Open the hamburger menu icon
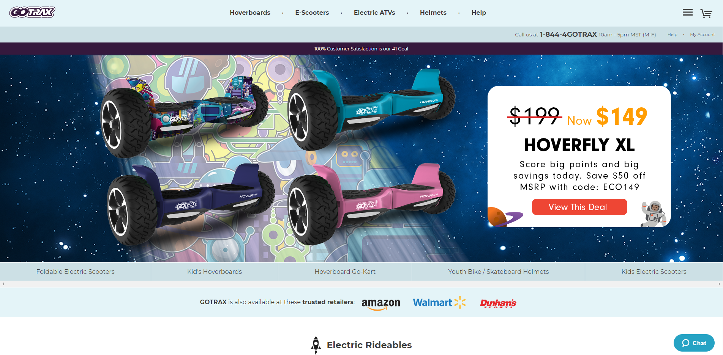Viewport: 723px width, 355px height. (687, 13)
